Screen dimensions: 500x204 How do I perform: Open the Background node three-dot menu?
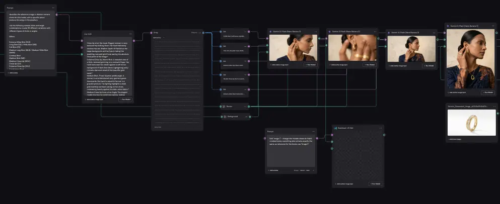(x=246, y=117)
